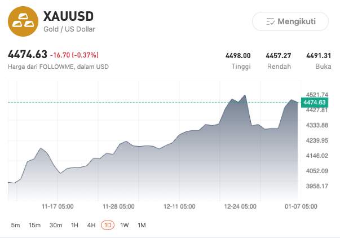Switch to the 1W timeframe
Screen dimensions: 340x238
click(x=125, y=225)
